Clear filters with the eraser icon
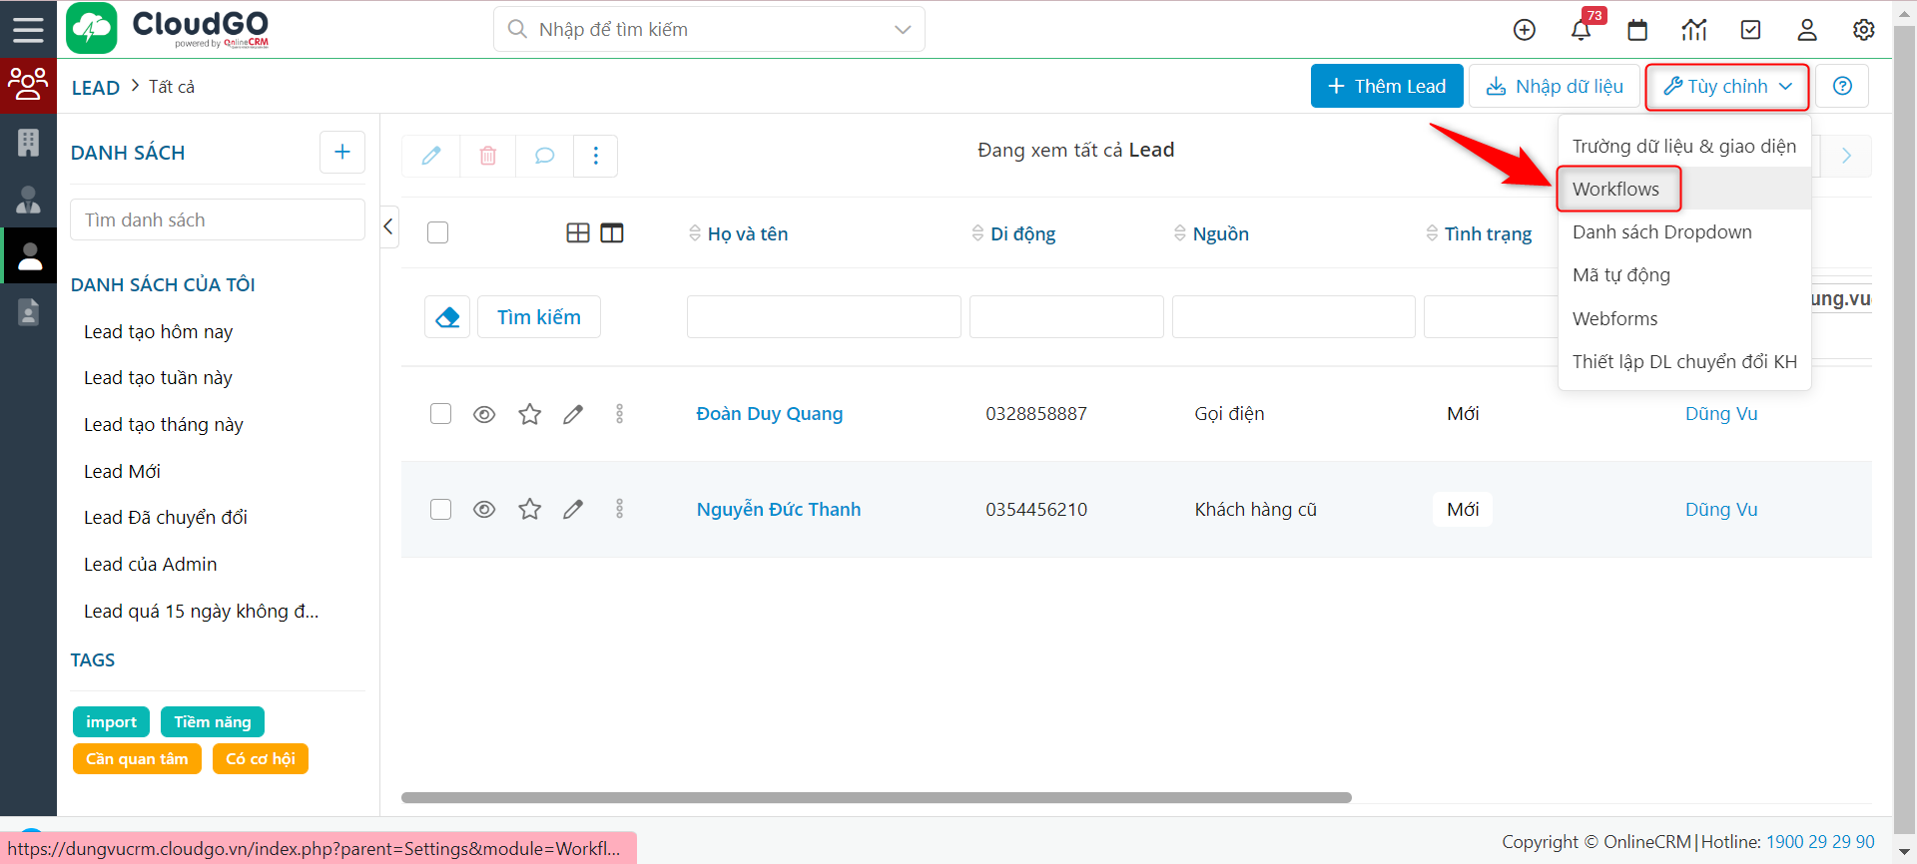The image size is (1917, 864). coord(447,317)
